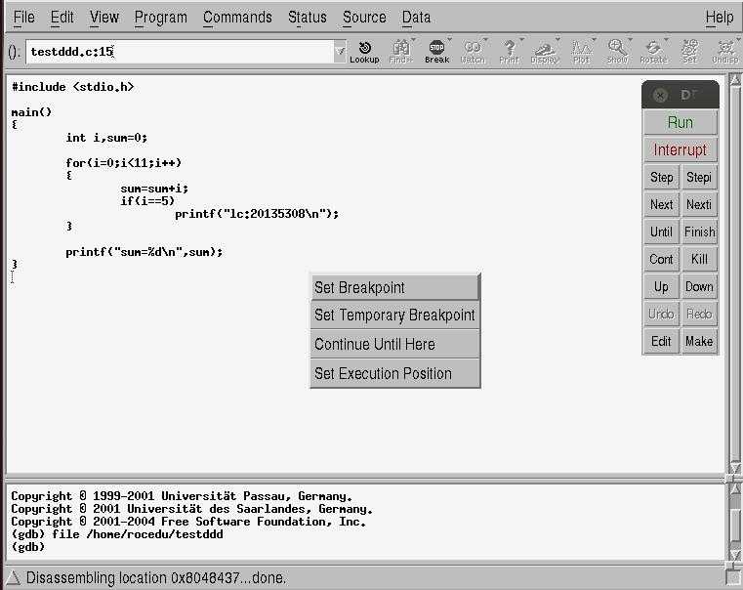
Task: Click the for(i=0;i<11;i++) source line
Action: 124,163
